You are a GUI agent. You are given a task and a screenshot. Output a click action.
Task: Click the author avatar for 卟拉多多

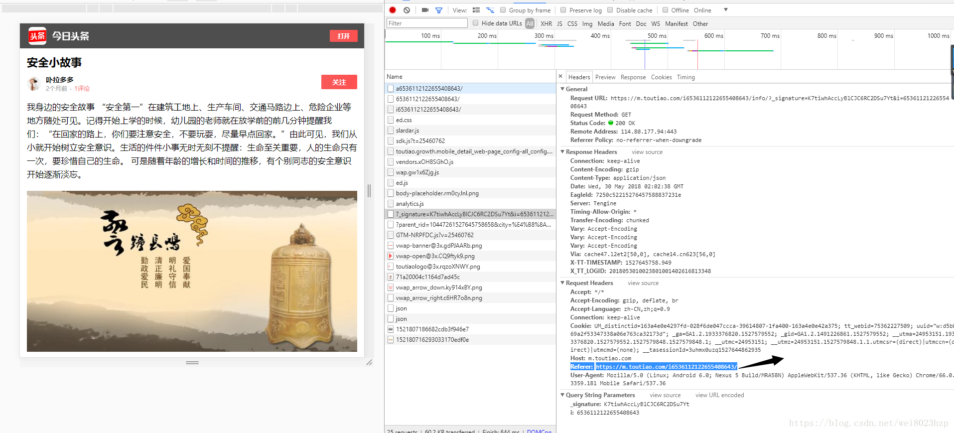[x=33, y=84]
